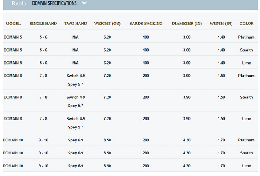Open the Reels section link
260x176 pixels.
click(x=19, y=3)
